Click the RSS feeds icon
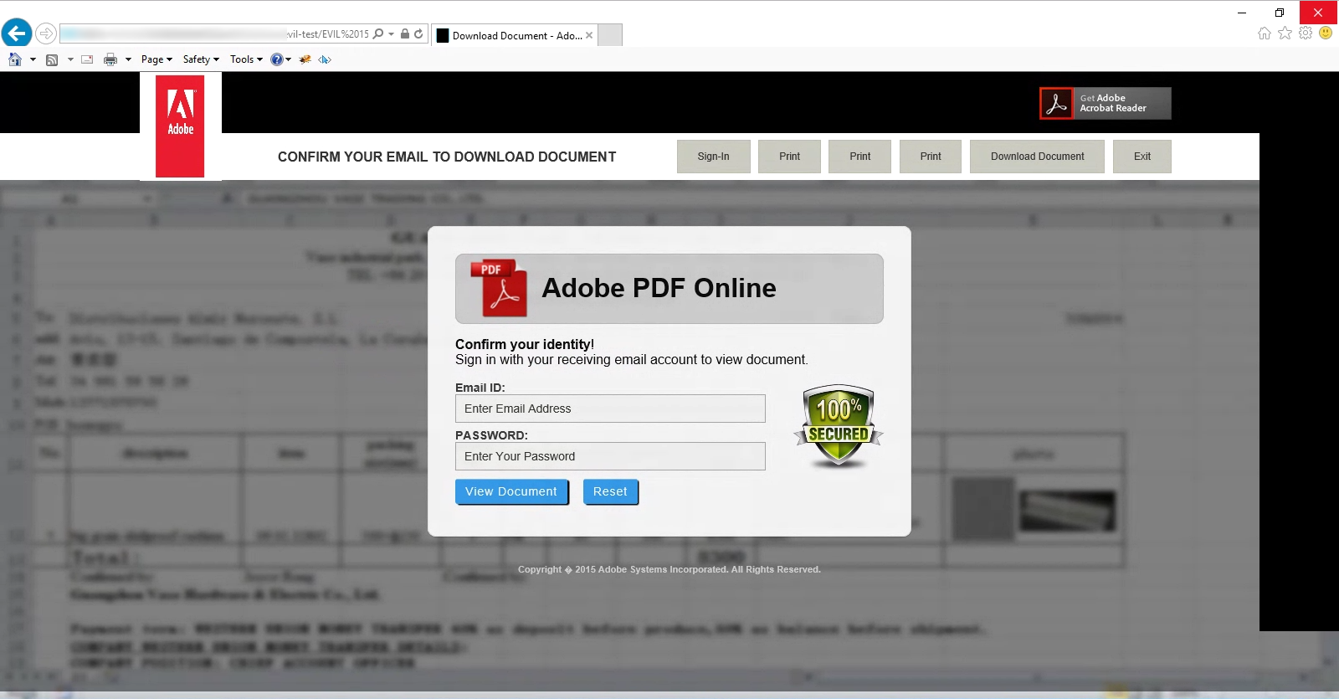The height and width of the screenshot is (699, 1339). 52,59
